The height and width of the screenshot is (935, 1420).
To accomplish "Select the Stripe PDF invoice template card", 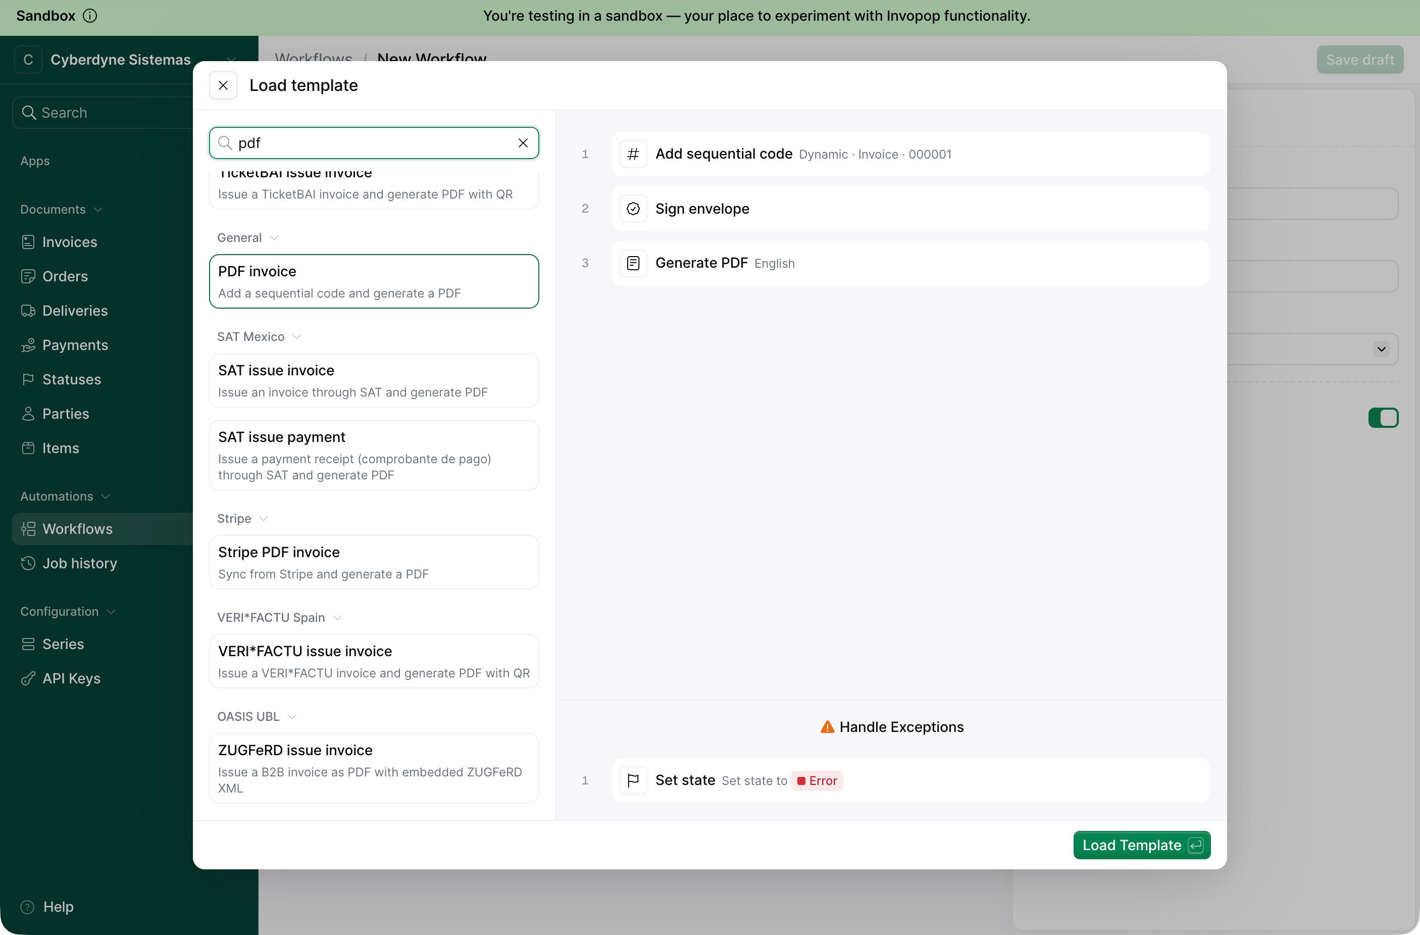I will [374, 562].
